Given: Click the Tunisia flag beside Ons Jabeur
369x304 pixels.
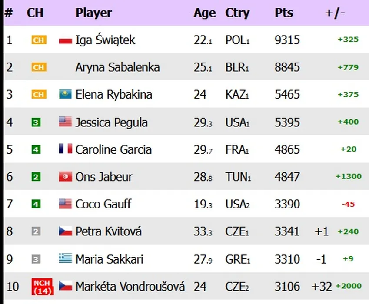Looking at the screenshot, I should click(x=65, y=177).
